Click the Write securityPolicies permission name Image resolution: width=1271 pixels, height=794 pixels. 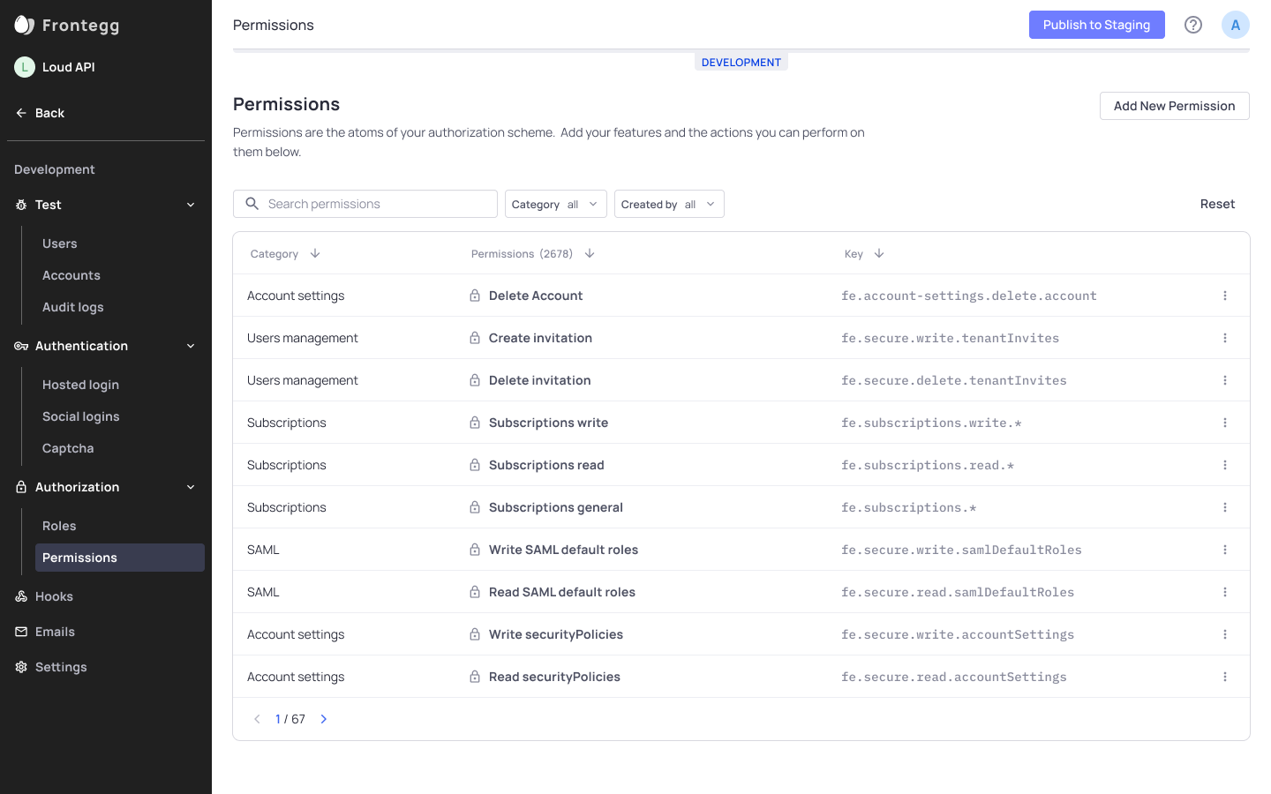(x=556, y=634)
